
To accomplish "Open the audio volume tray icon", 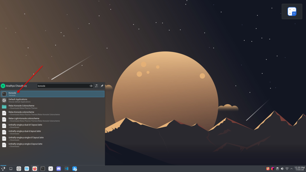I will coord(282,169).
